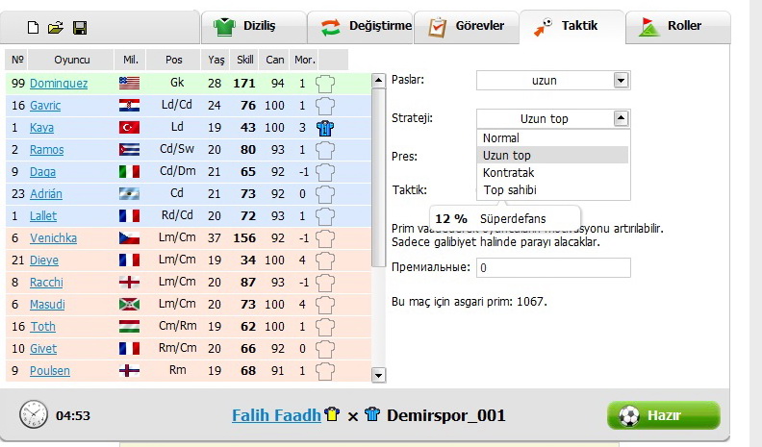Click the new document icon
762x447 pixels.
tap(33, 28)
